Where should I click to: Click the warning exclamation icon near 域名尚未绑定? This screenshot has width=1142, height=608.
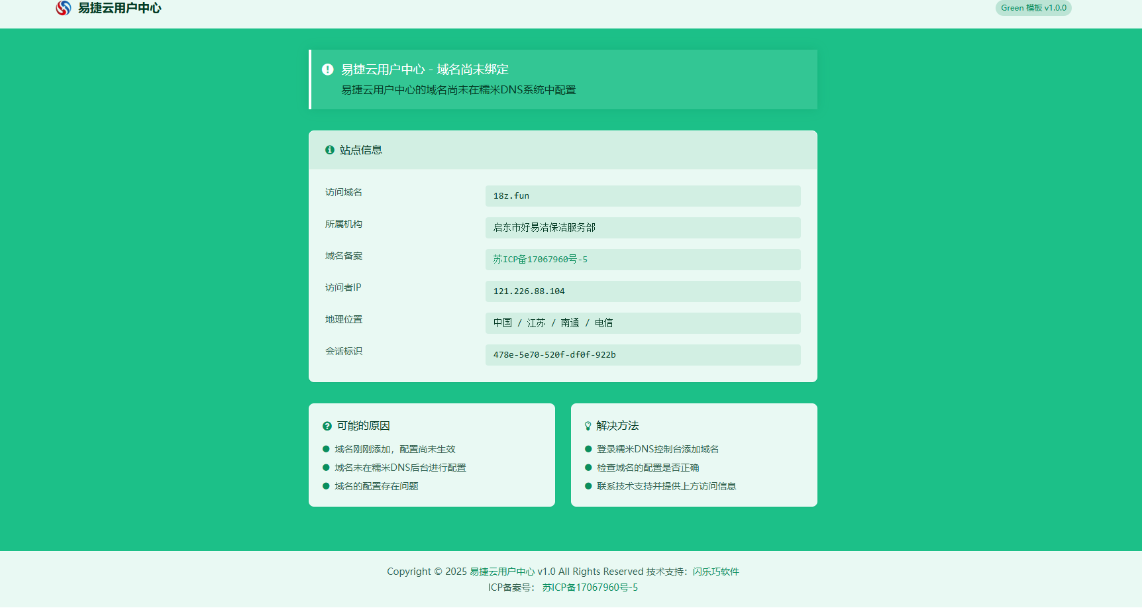(326, 69)
